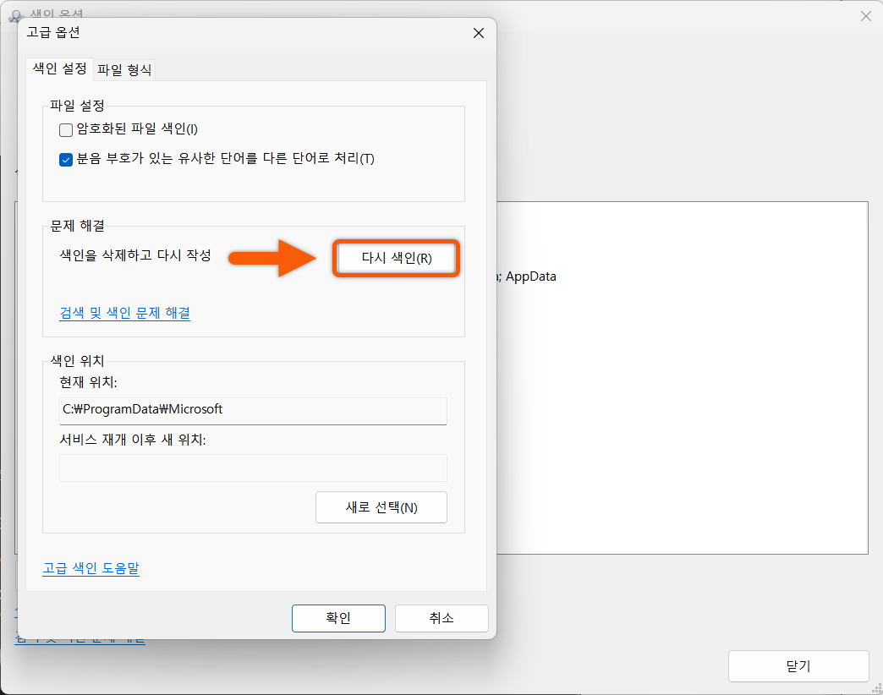Enable the 암호화된 파일 색인 checkbox
The height and width of the screenshot is (695, 883).
[x=65, y=129]
